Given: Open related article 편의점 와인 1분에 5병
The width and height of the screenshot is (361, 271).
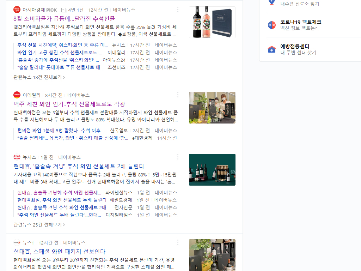Looking at the screenshot, I should click(x=61, y=131).
